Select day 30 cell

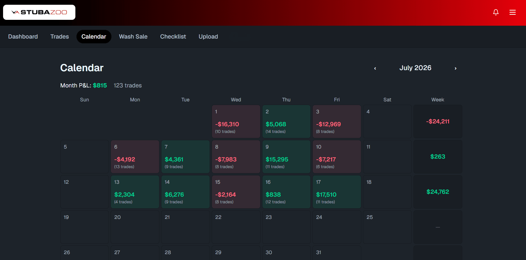[x=286, y=253]
